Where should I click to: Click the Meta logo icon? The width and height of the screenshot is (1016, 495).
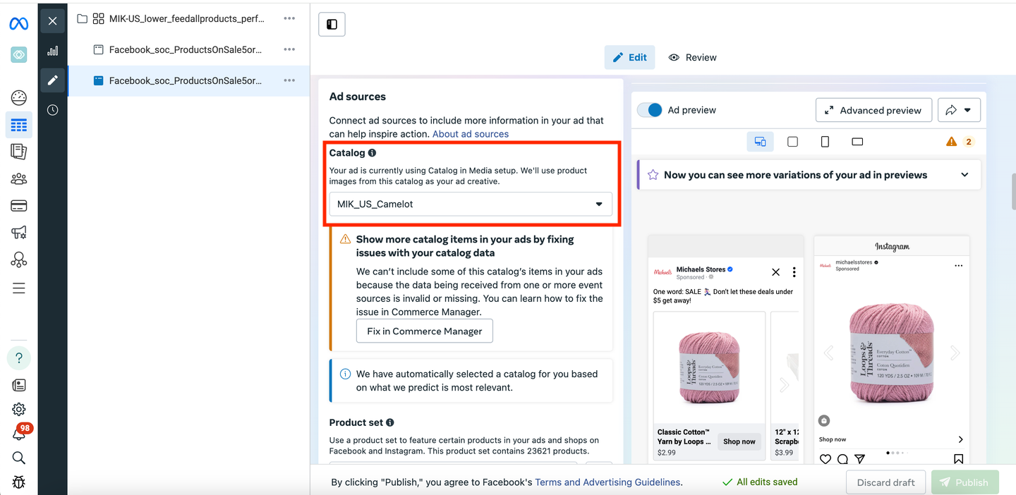click(x=18, y=23)
